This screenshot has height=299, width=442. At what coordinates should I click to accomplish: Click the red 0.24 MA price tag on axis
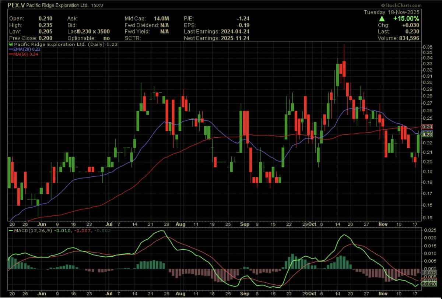pyautogui.click(x=427, y=127)
